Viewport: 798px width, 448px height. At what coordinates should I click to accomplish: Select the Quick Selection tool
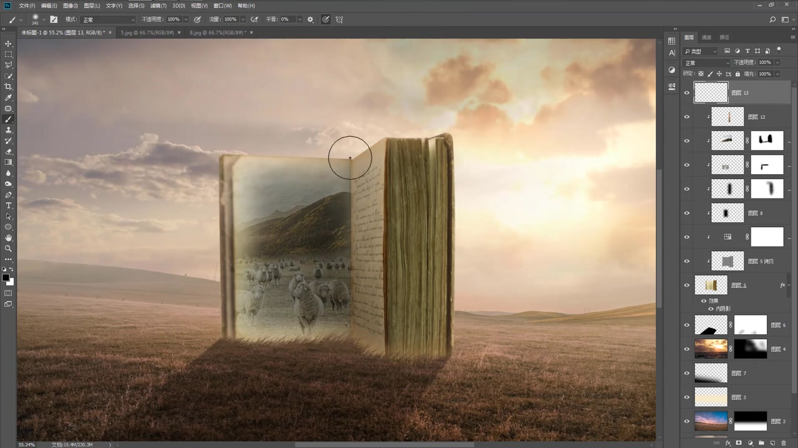[8, 76]
